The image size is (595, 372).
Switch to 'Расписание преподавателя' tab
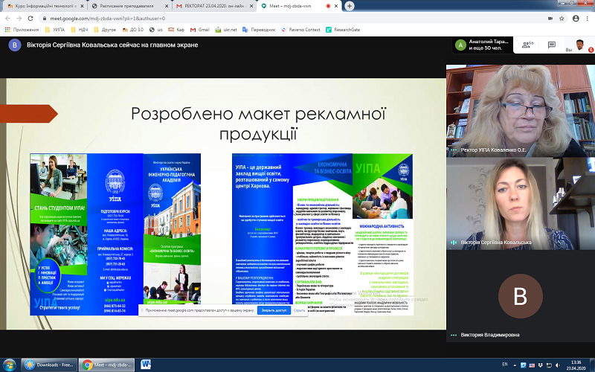pyautogui.click(x=129, y=6)
